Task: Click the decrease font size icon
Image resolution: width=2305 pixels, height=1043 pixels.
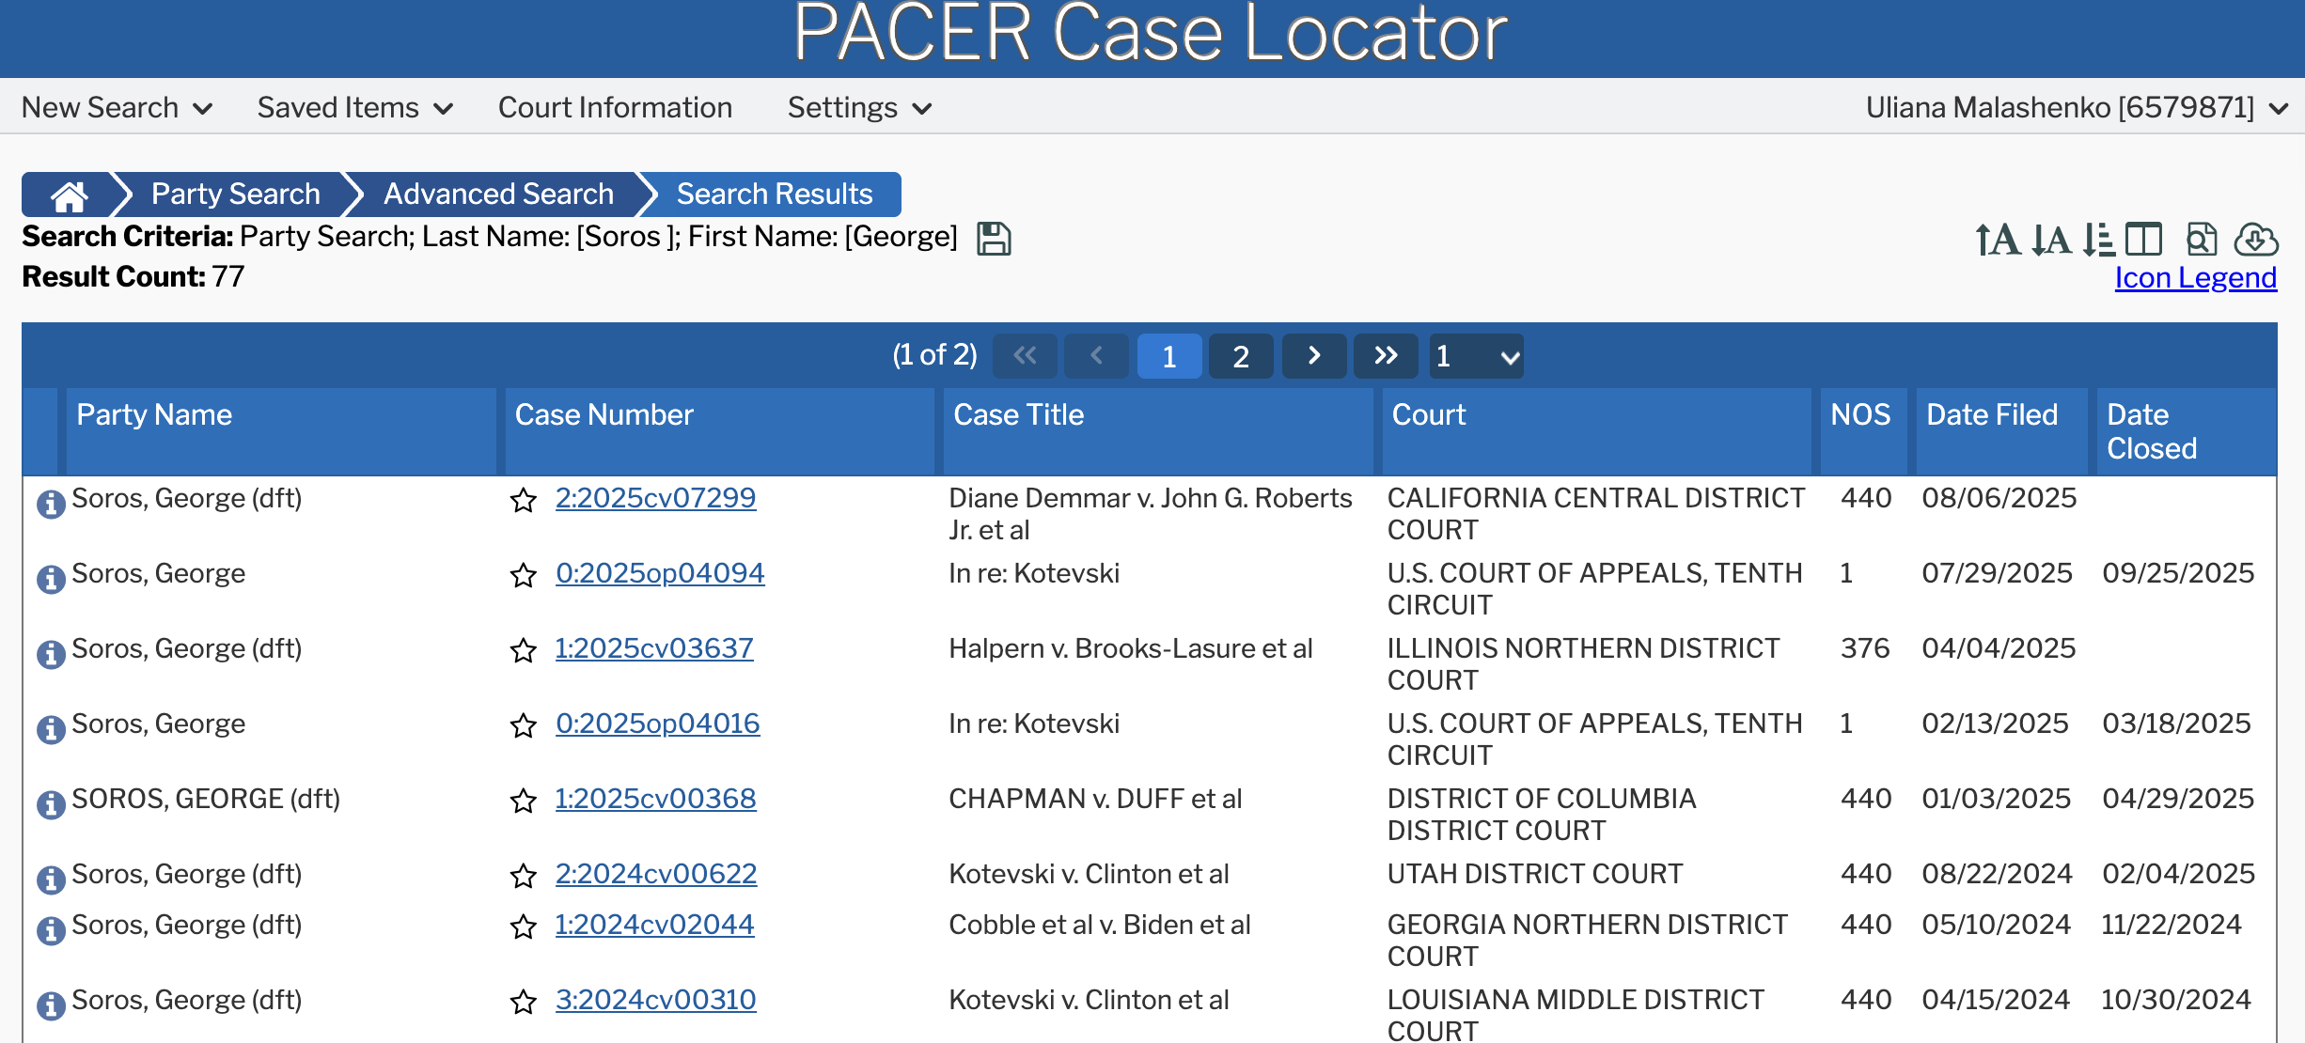Action: click(2050, 240)
